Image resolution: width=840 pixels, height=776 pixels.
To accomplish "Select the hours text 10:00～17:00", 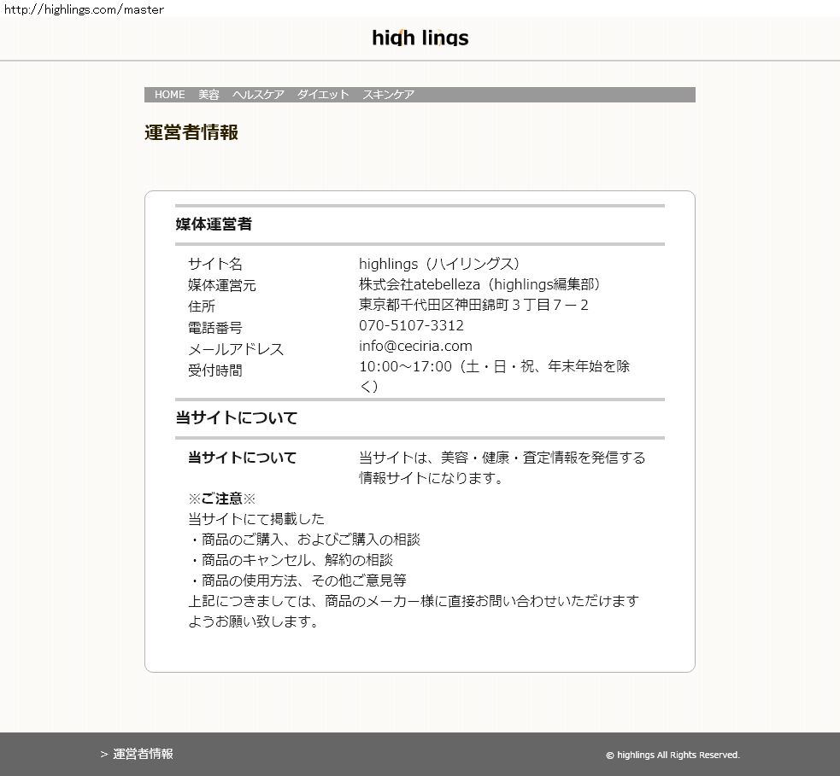I will (x=406, y=366).
